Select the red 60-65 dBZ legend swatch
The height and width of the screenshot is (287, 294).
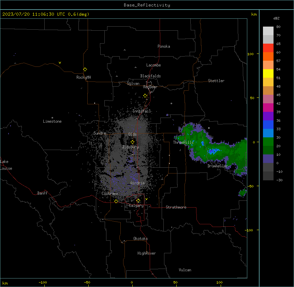(x=268, y=48)
